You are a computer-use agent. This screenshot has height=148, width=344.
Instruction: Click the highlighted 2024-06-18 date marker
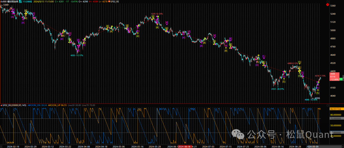[x=184, y=146]
